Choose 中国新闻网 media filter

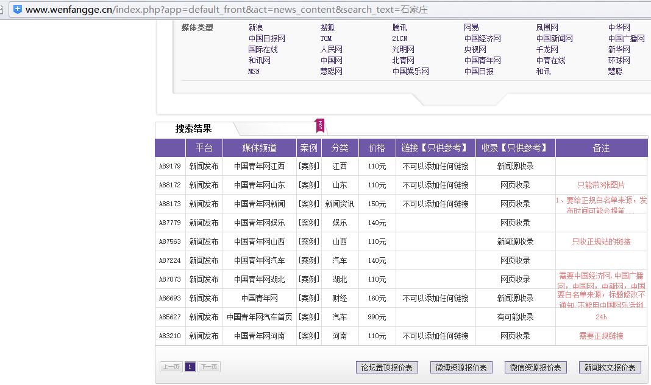[x=554, y=38]
